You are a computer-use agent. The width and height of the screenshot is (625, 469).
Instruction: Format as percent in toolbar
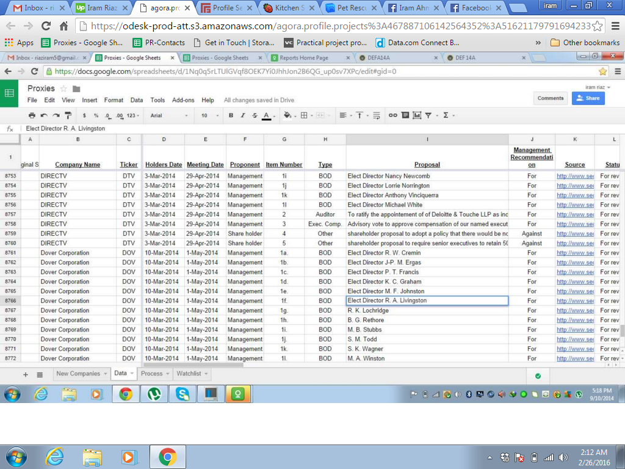pos(96,115)
